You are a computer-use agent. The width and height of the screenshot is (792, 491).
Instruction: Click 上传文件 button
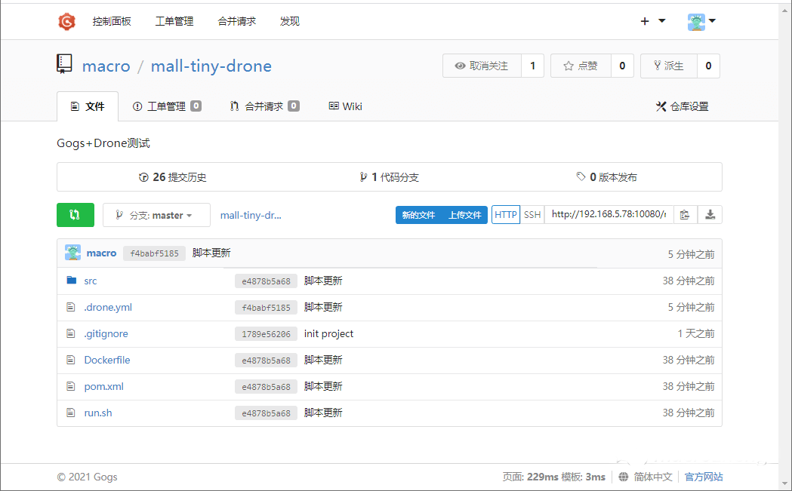[464, 215]
